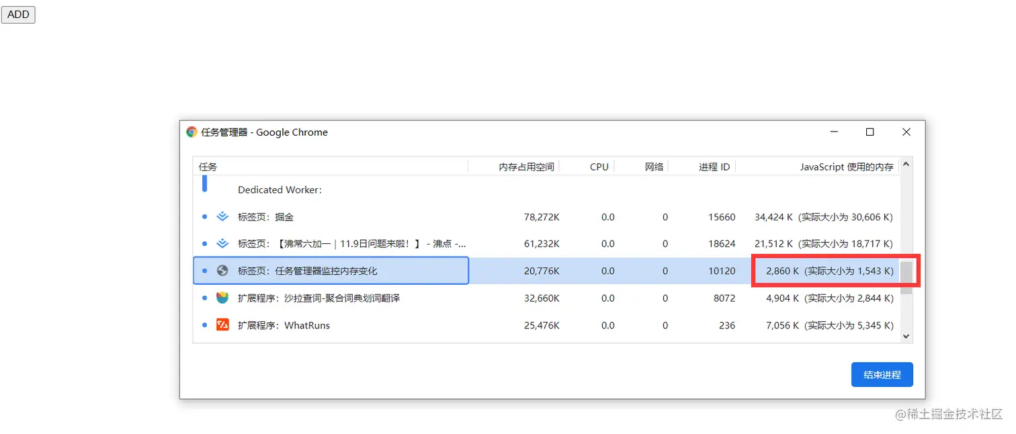Click the 结束进程 button
Image resolution: width=1016 pixels, height=434 pixels.
click(882, 375)
